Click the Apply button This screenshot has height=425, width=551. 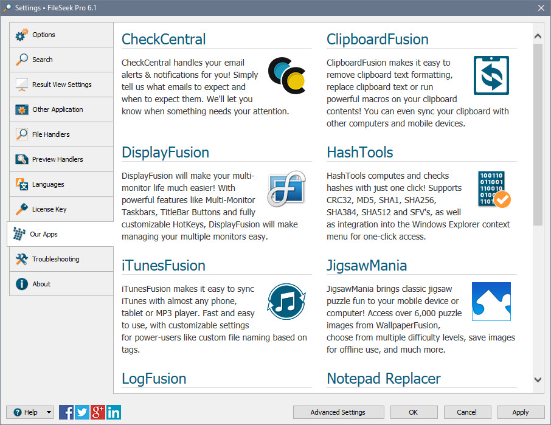click(x=521, y=412)
